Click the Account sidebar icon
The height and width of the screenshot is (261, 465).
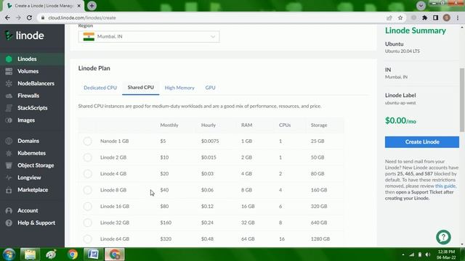coord(9,211)
